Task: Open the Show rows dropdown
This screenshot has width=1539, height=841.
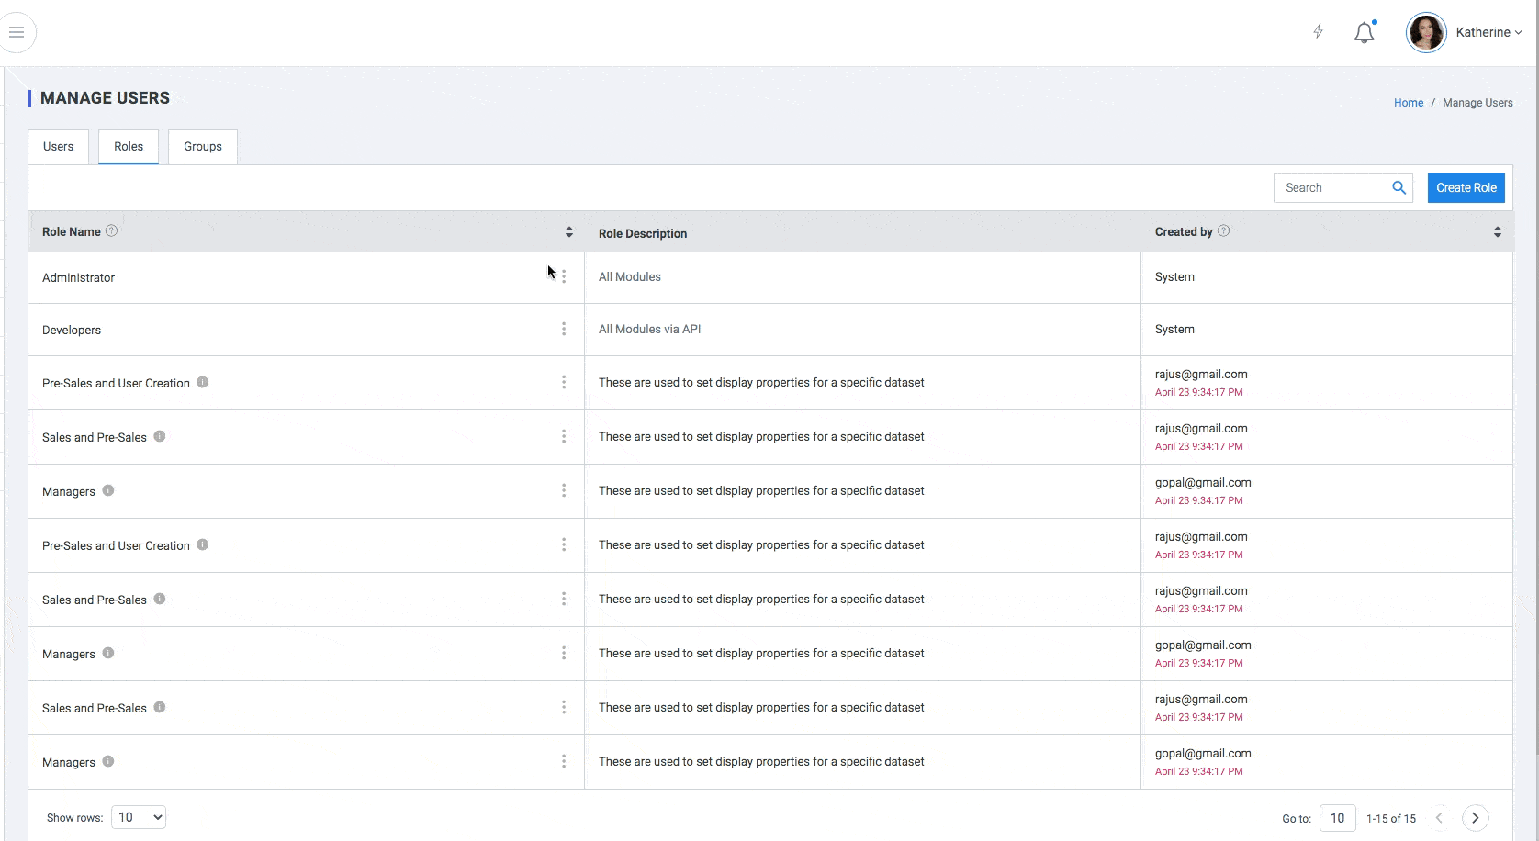Action: [x=139, y=817]
